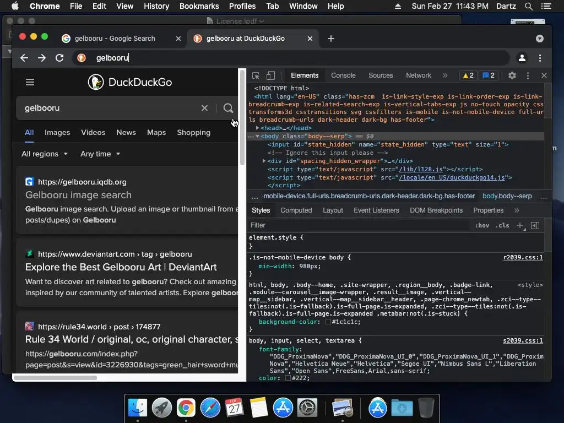This screenshot has height=423, width=564.
Task: Reload the page in Chrome
Action: click(x=59, y=58)
